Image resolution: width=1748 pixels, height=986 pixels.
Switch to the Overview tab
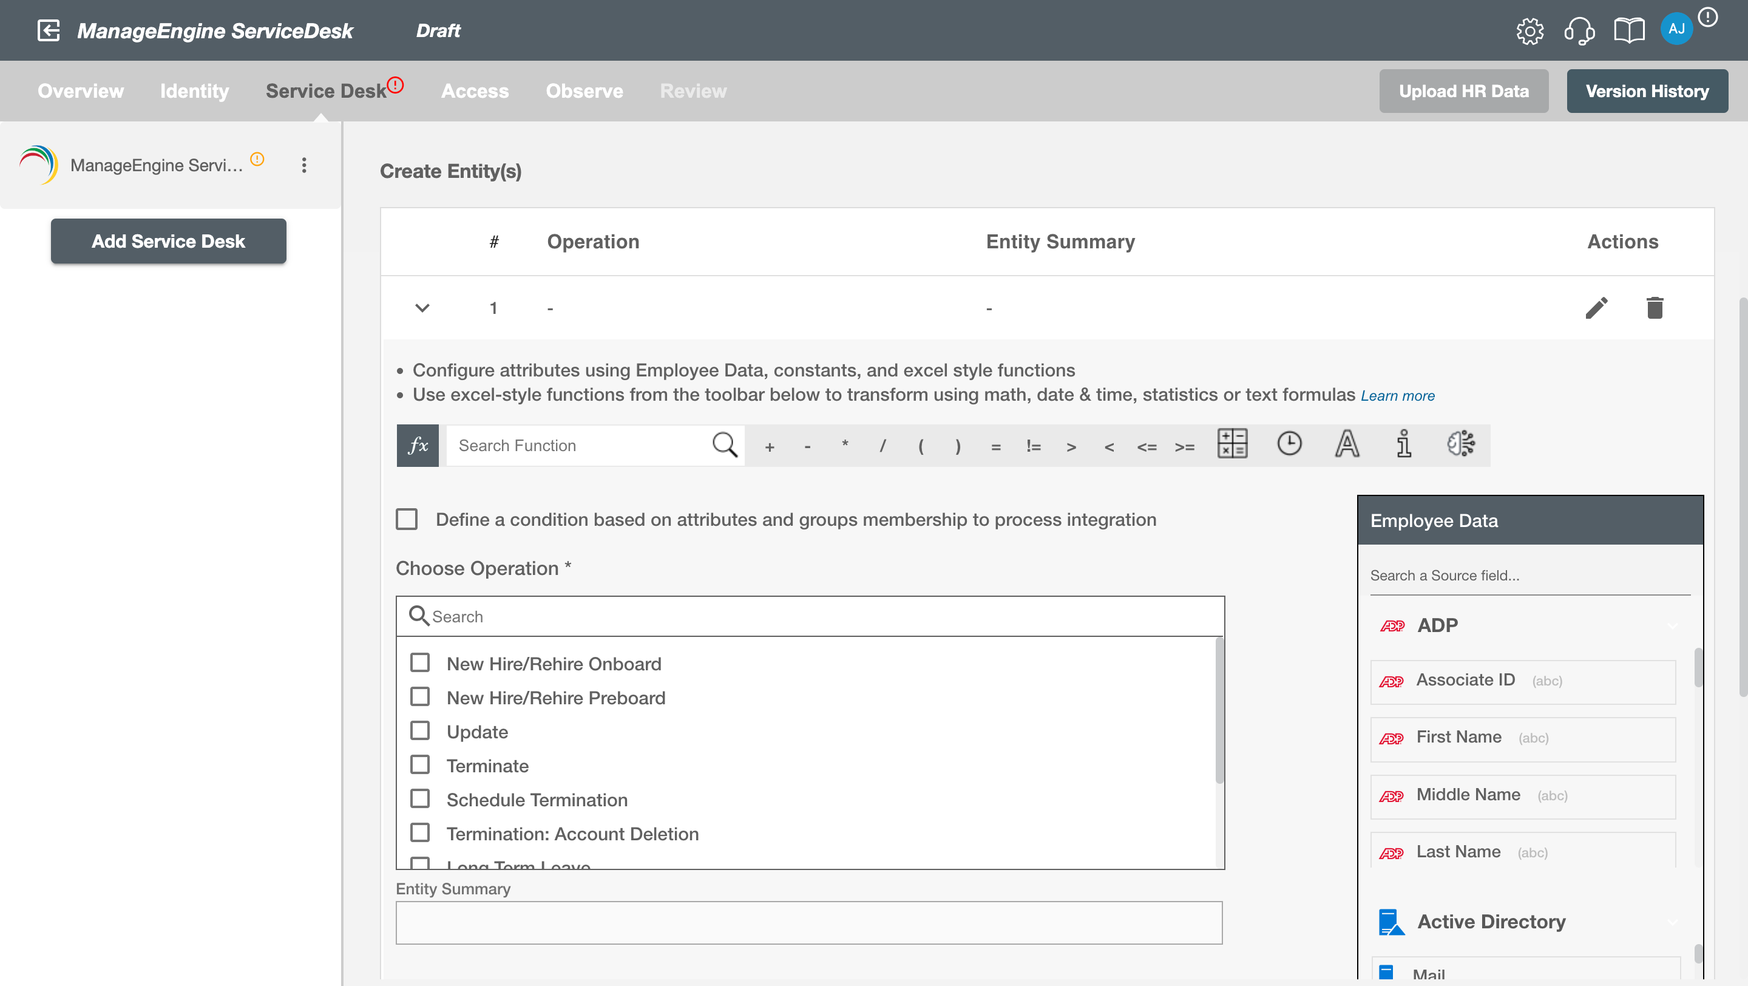pyautogui.click(x=81, y=91)
